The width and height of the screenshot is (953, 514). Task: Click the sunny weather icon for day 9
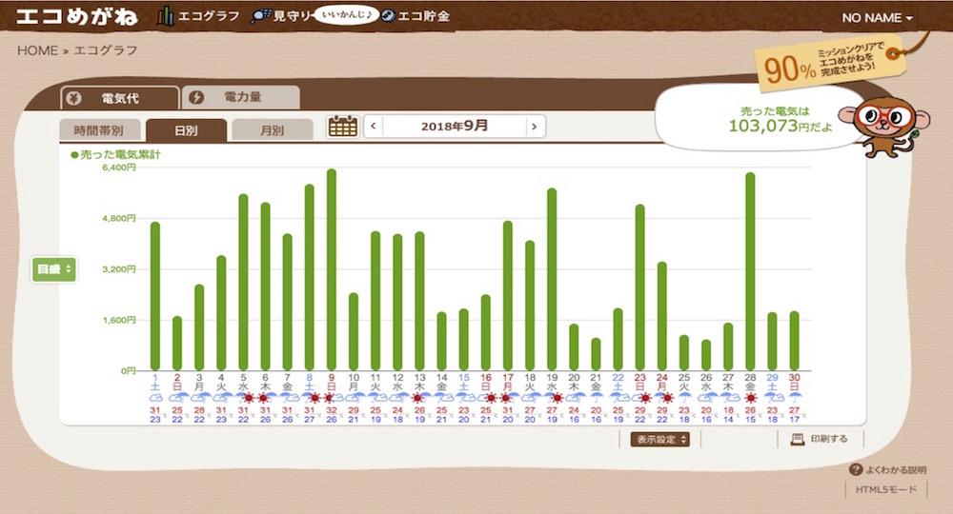pyautogui.click(x=329, y=398)
